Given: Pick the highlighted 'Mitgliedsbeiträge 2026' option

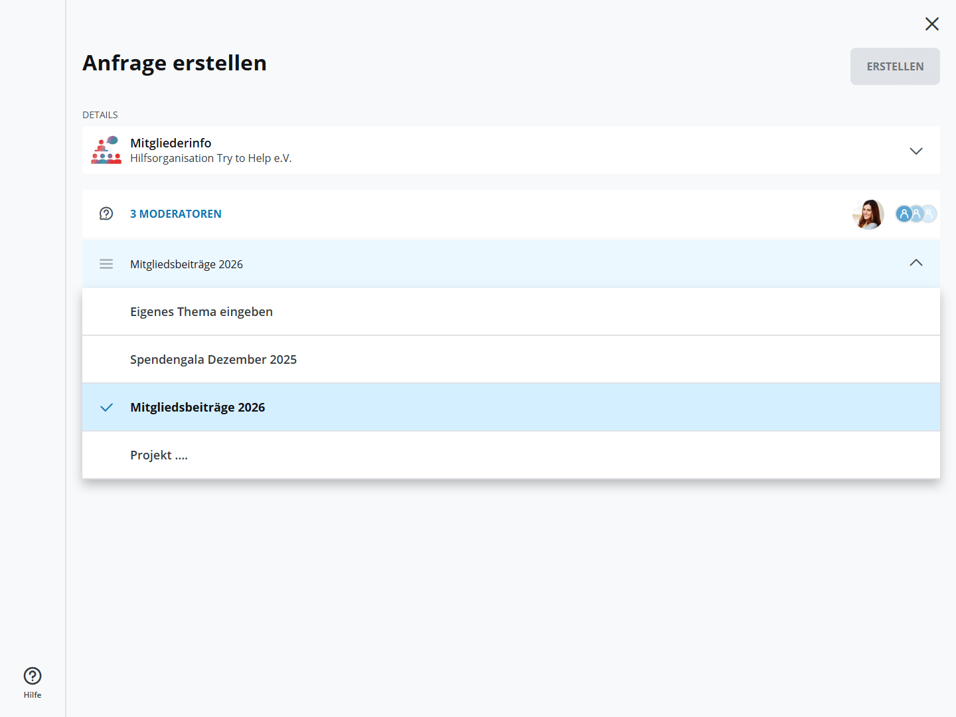Looking at the screenshot, I should pyautogui.click(x=198, y=408).
